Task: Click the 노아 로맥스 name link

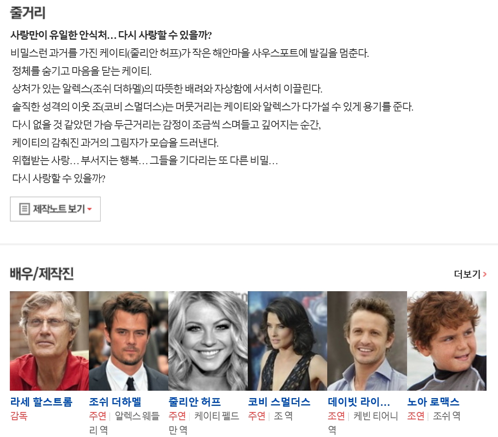Action: click(433, 402)
